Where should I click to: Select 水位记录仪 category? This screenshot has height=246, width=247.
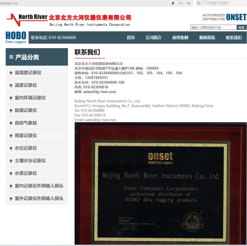(x=37, y=148)
